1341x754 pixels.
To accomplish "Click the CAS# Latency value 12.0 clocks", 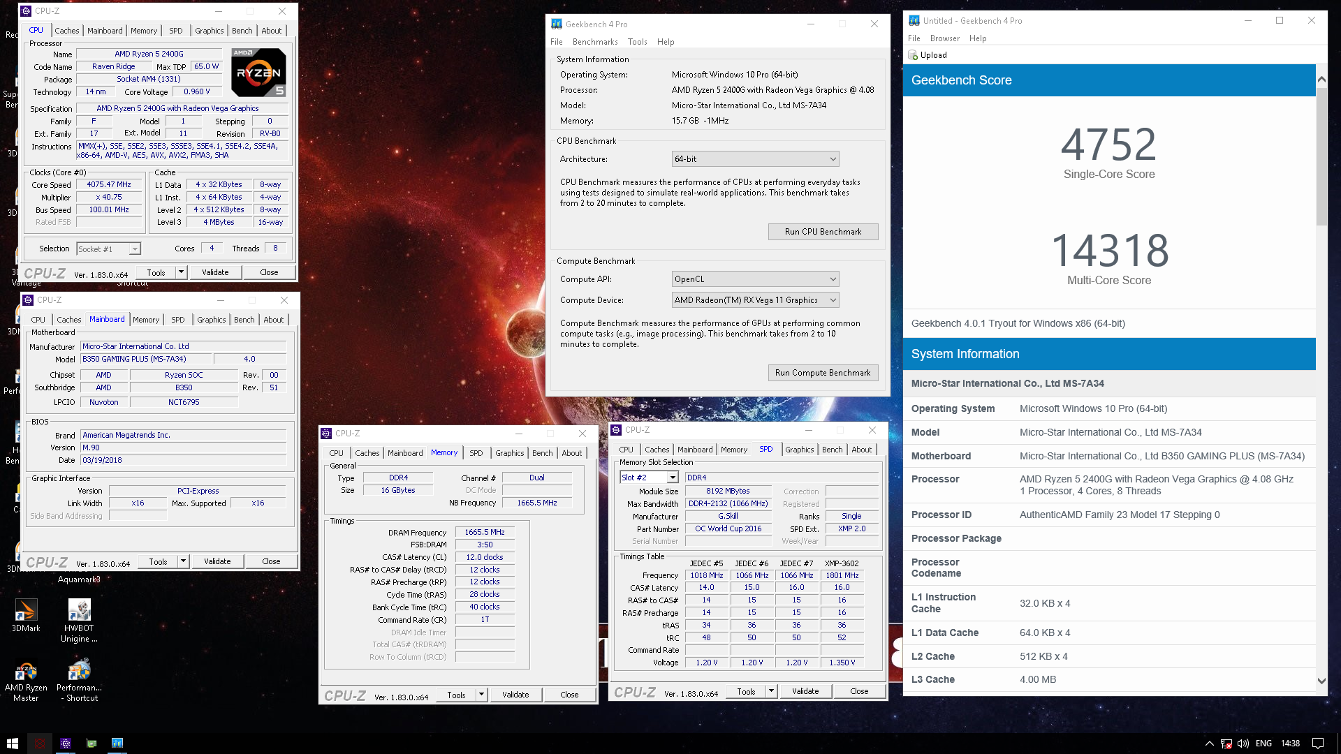I will pyautogui.click(x=485, y=557).
